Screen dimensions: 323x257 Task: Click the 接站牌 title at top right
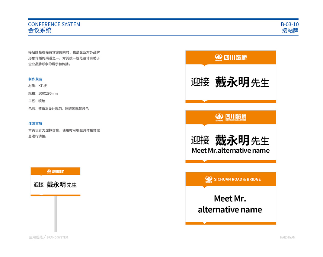pos(290,30)
